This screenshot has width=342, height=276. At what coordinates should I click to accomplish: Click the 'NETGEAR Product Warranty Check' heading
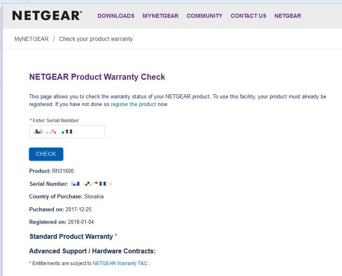pos(97,77)
